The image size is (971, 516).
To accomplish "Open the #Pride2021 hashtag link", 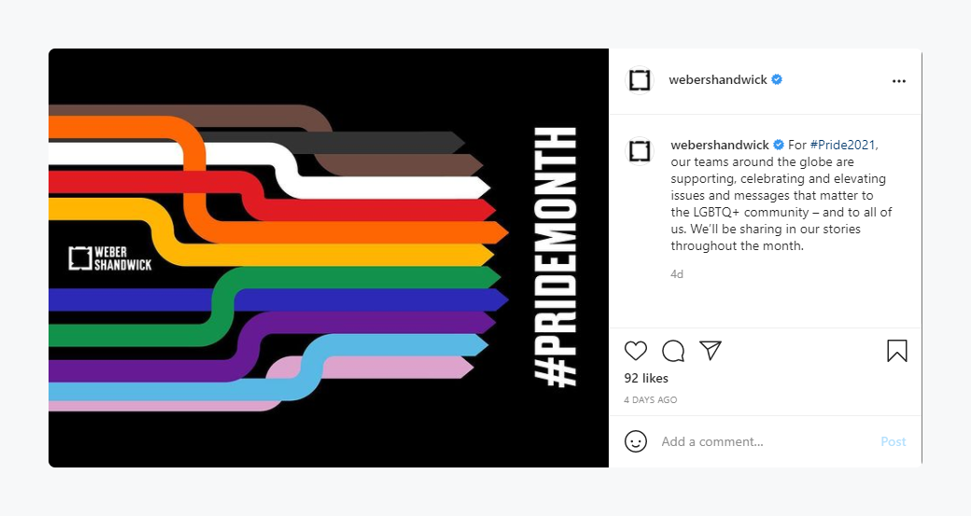I will [x=844, y=145].
